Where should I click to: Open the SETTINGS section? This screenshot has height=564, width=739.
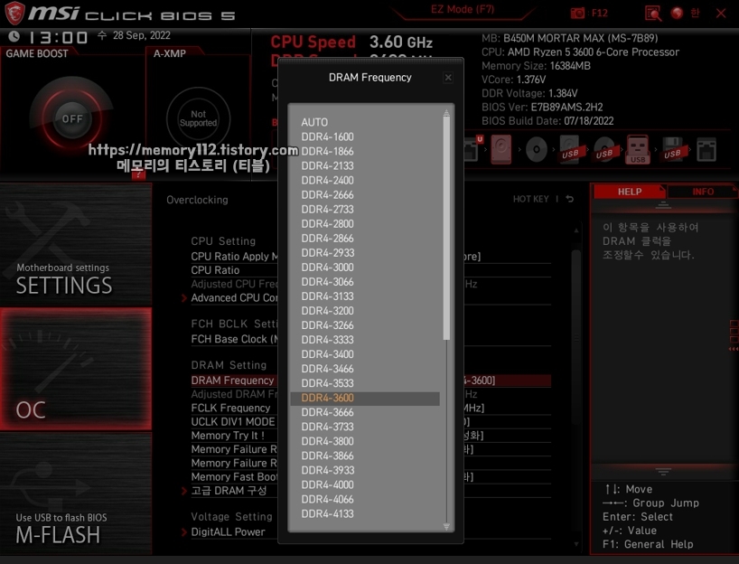[76, 245]
